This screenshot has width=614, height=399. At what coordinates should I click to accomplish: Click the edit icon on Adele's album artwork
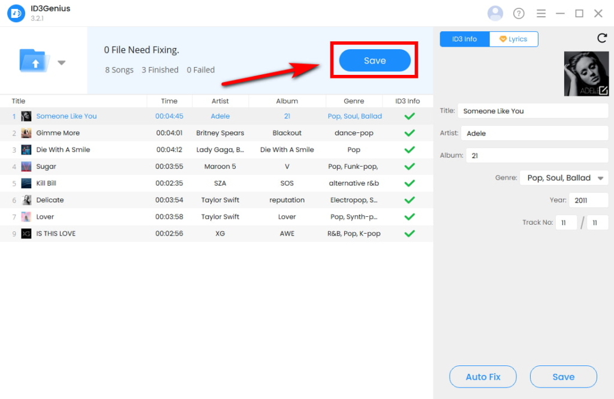point(604,92)
